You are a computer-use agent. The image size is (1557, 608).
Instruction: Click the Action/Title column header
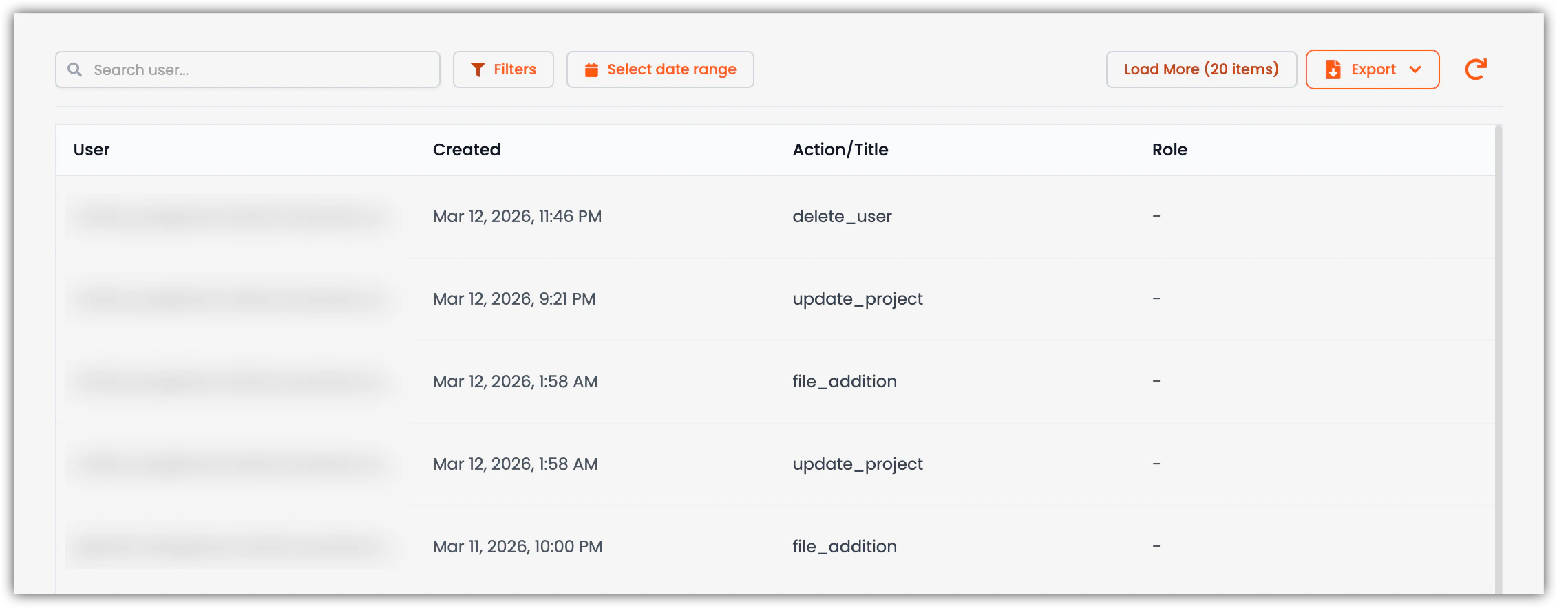click(840, 150)
